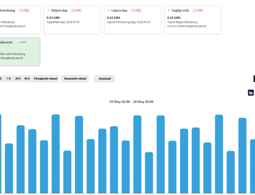Click 'Toppeffekt dag: 2026-05-29' text
Image resolution: width=255 pixels, height=195 pixels.
coord(63,22)
